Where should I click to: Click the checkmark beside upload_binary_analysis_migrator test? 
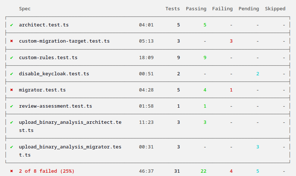pyautogui.click(x=11, y=147)
